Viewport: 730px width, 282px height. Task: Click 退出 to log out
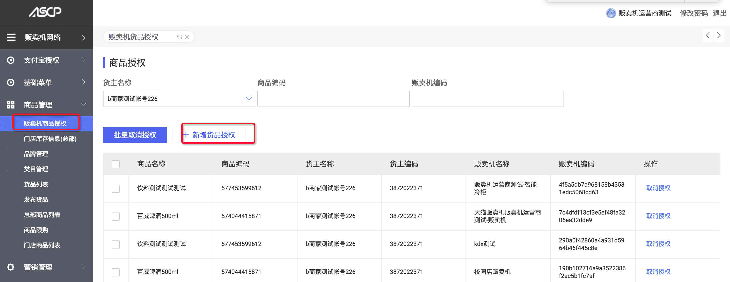click(x=720, y=13)
